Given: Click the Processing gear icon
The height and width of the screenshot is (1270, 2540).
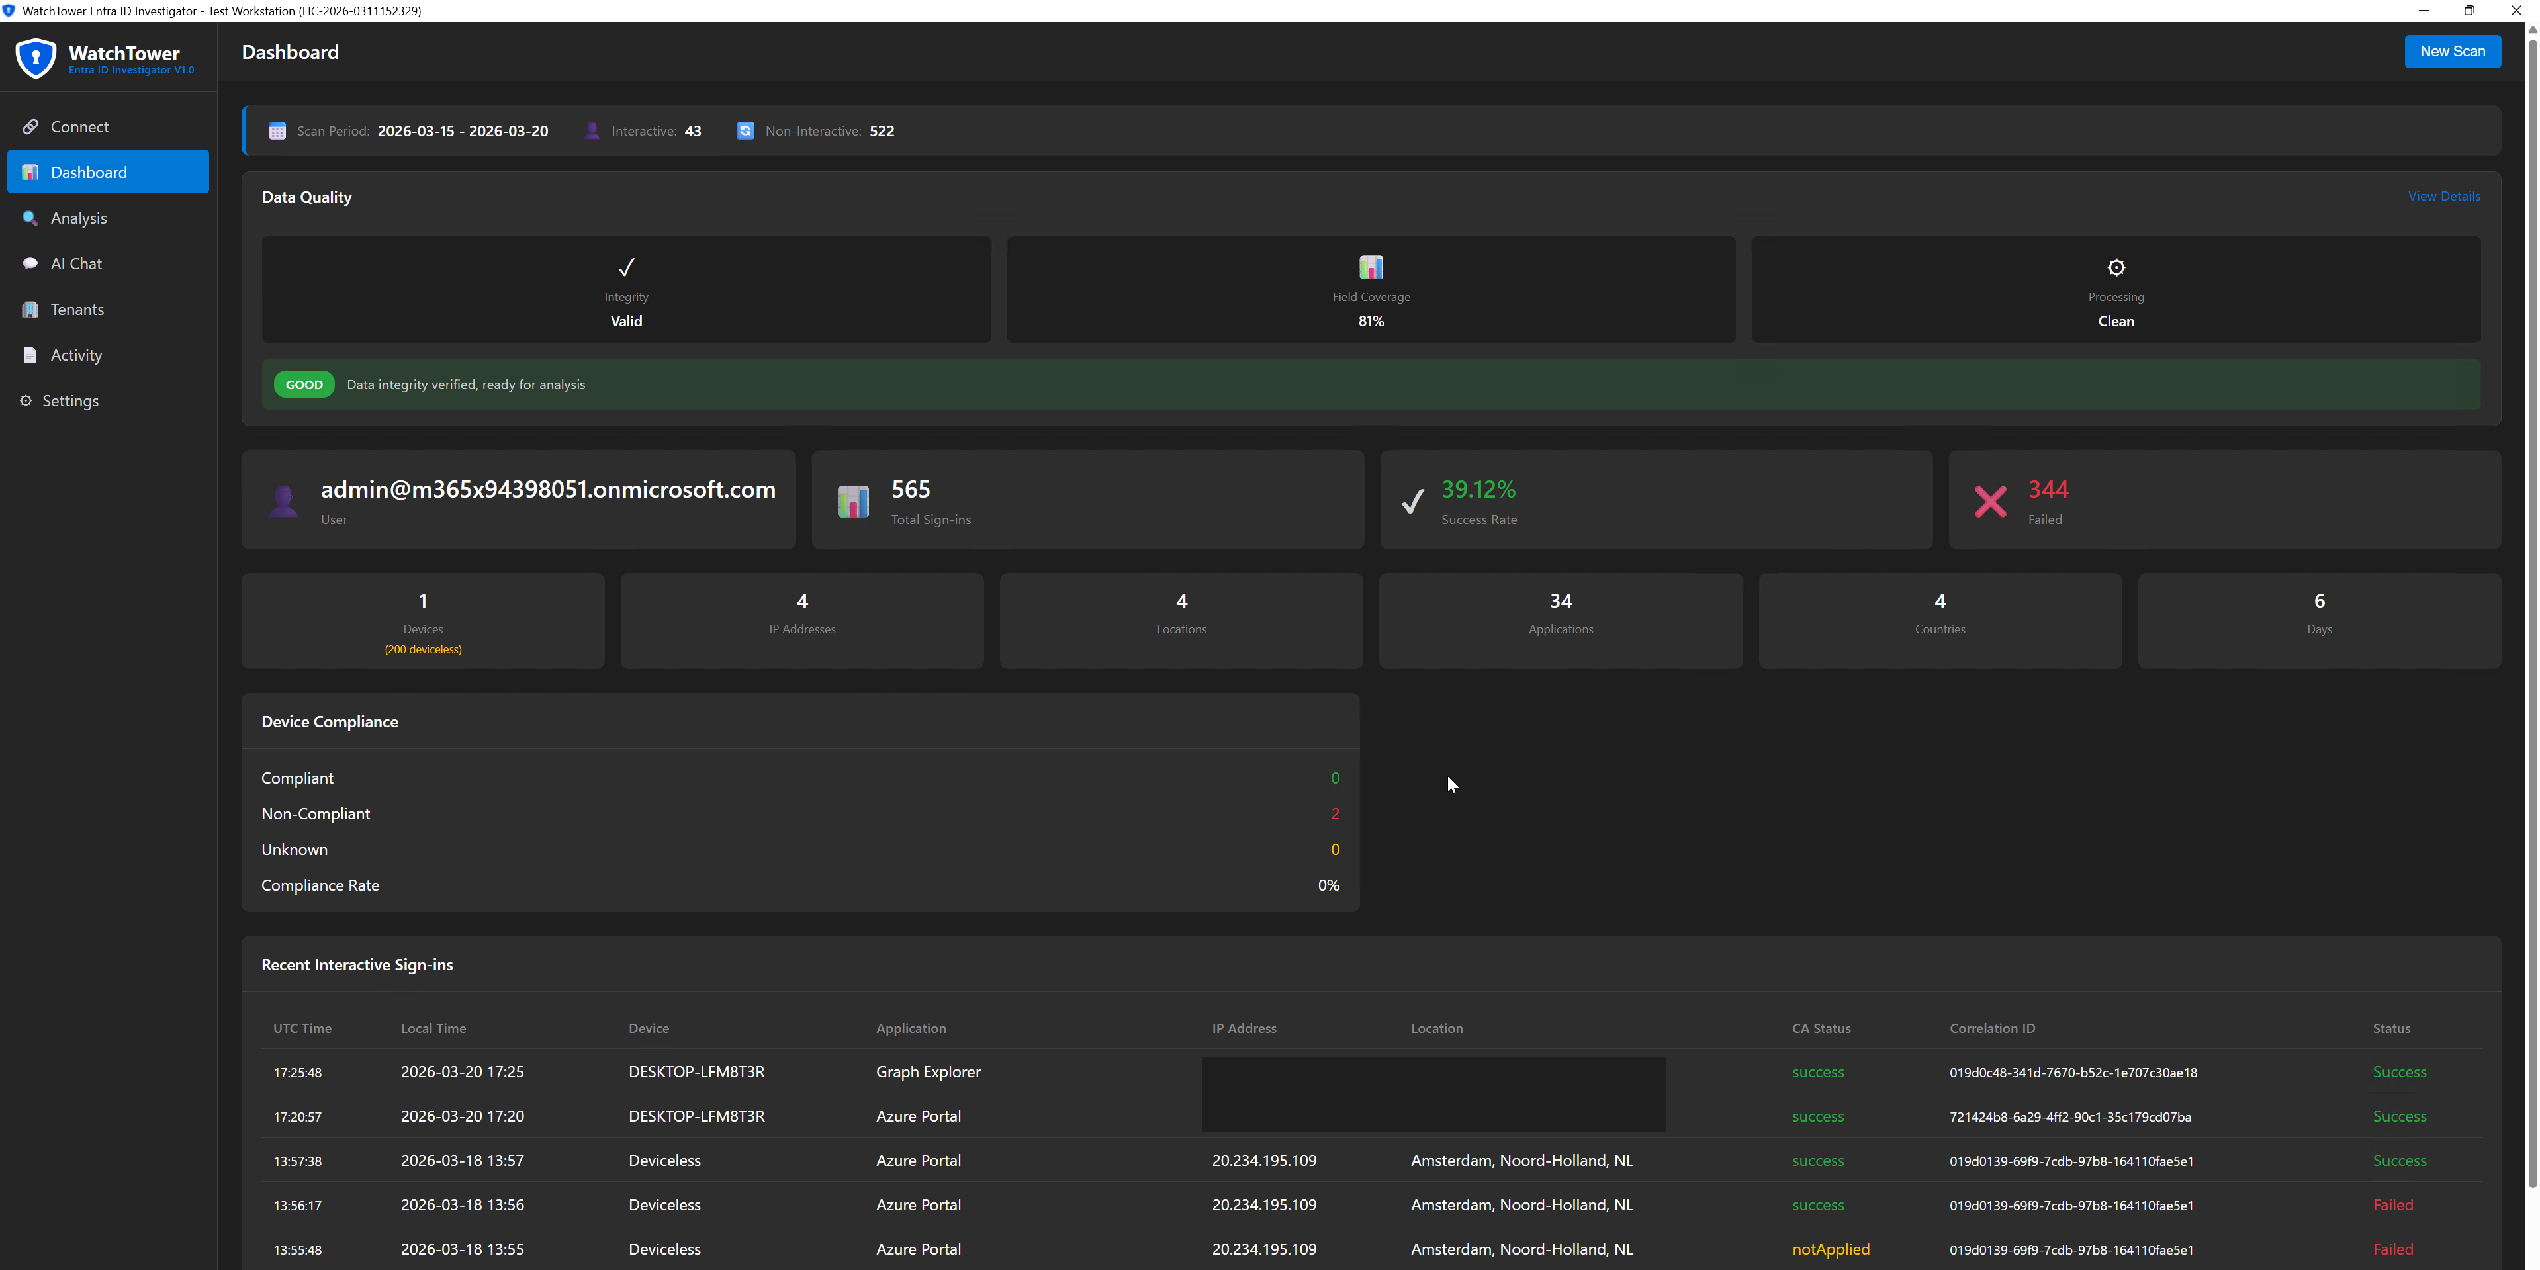Looking at the screenshot, I should coord(2115,266).
